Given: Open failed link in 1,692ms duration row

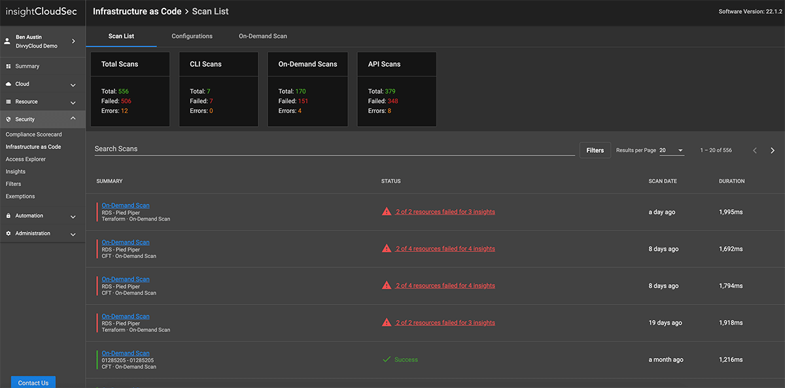Looking at the screenshot, I should [x=445, y=249].
